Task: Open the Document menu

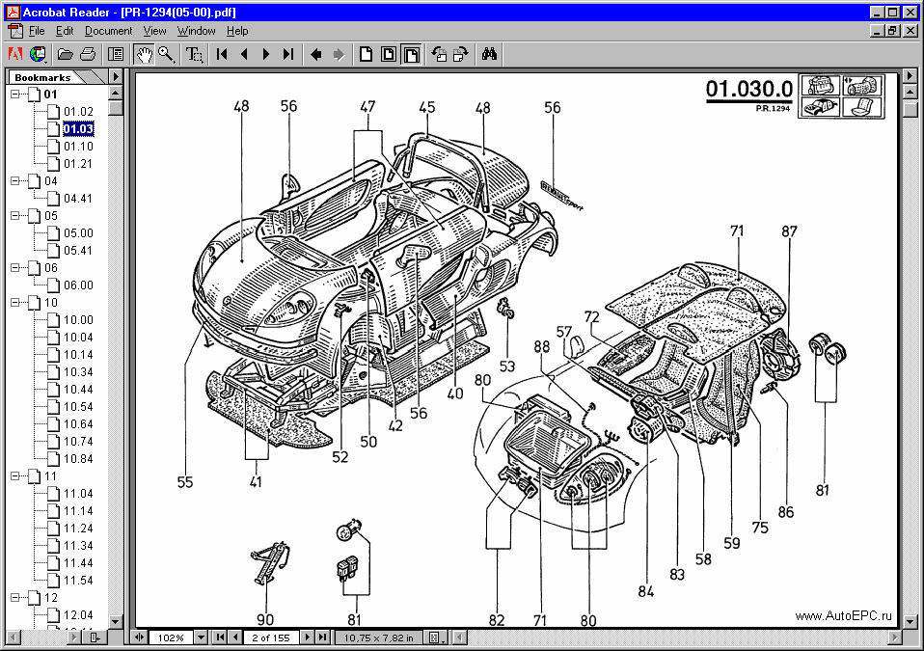Action: pos(108,31)
